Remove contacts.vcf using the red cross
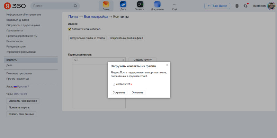Viewport: 277px width, 138px height. [131, 84]
